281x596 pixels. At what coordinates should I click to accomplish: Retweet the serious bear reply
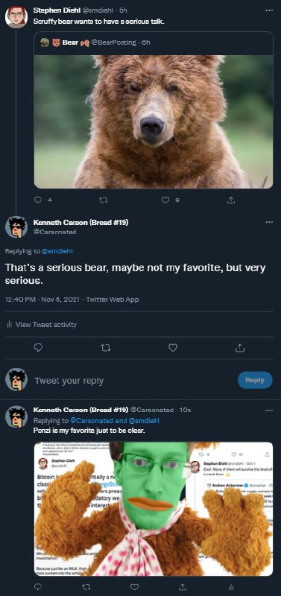pyautogui.click(x=106, y=347)
